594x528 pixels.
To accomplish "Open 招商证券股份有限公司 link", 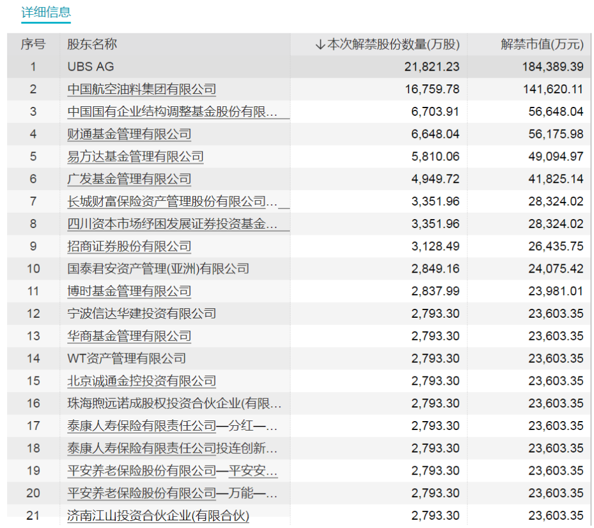I will [x=129, y=246].
